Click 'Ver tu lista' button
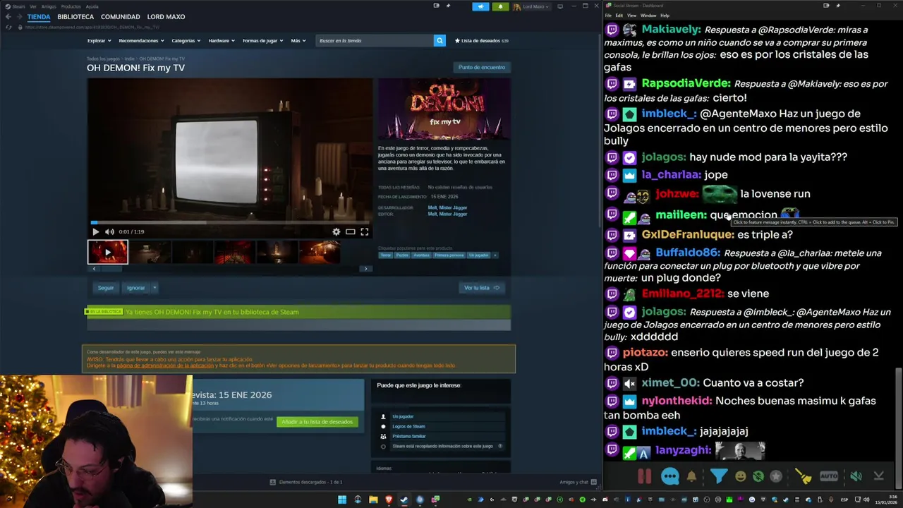 [x=482, y=287]
